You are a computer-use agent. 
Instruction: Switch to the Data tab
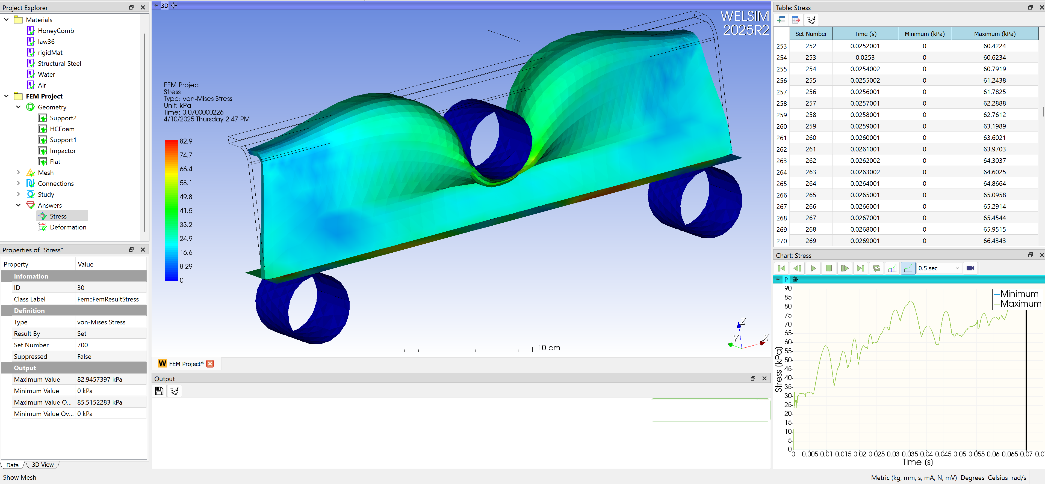tap(12, 465)
